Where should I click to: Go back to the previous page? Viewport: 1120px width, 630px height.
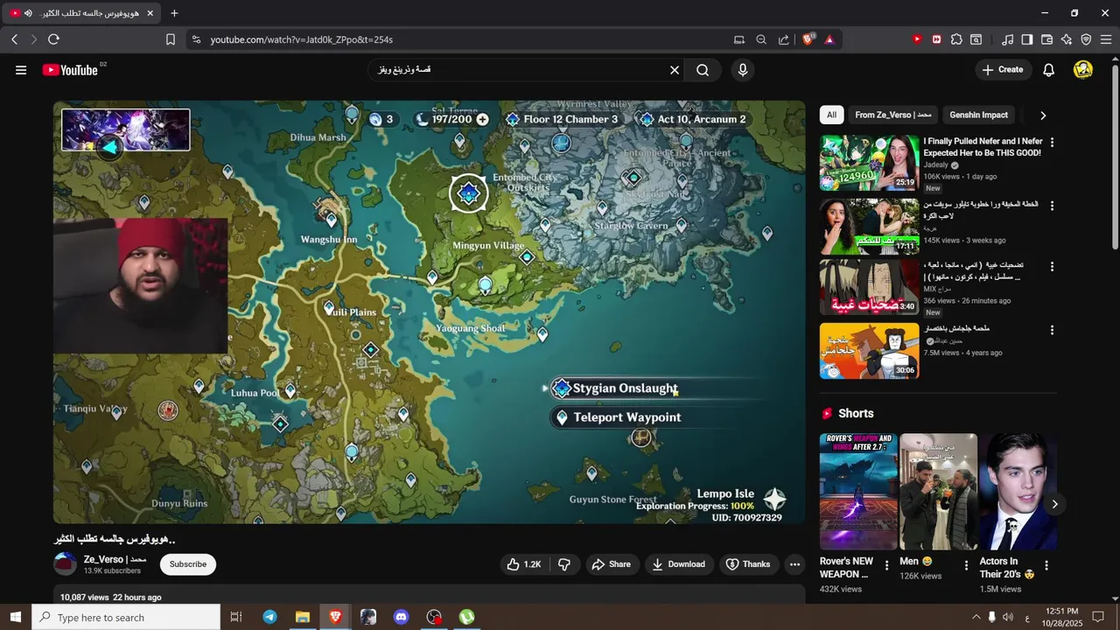(15, 39)
